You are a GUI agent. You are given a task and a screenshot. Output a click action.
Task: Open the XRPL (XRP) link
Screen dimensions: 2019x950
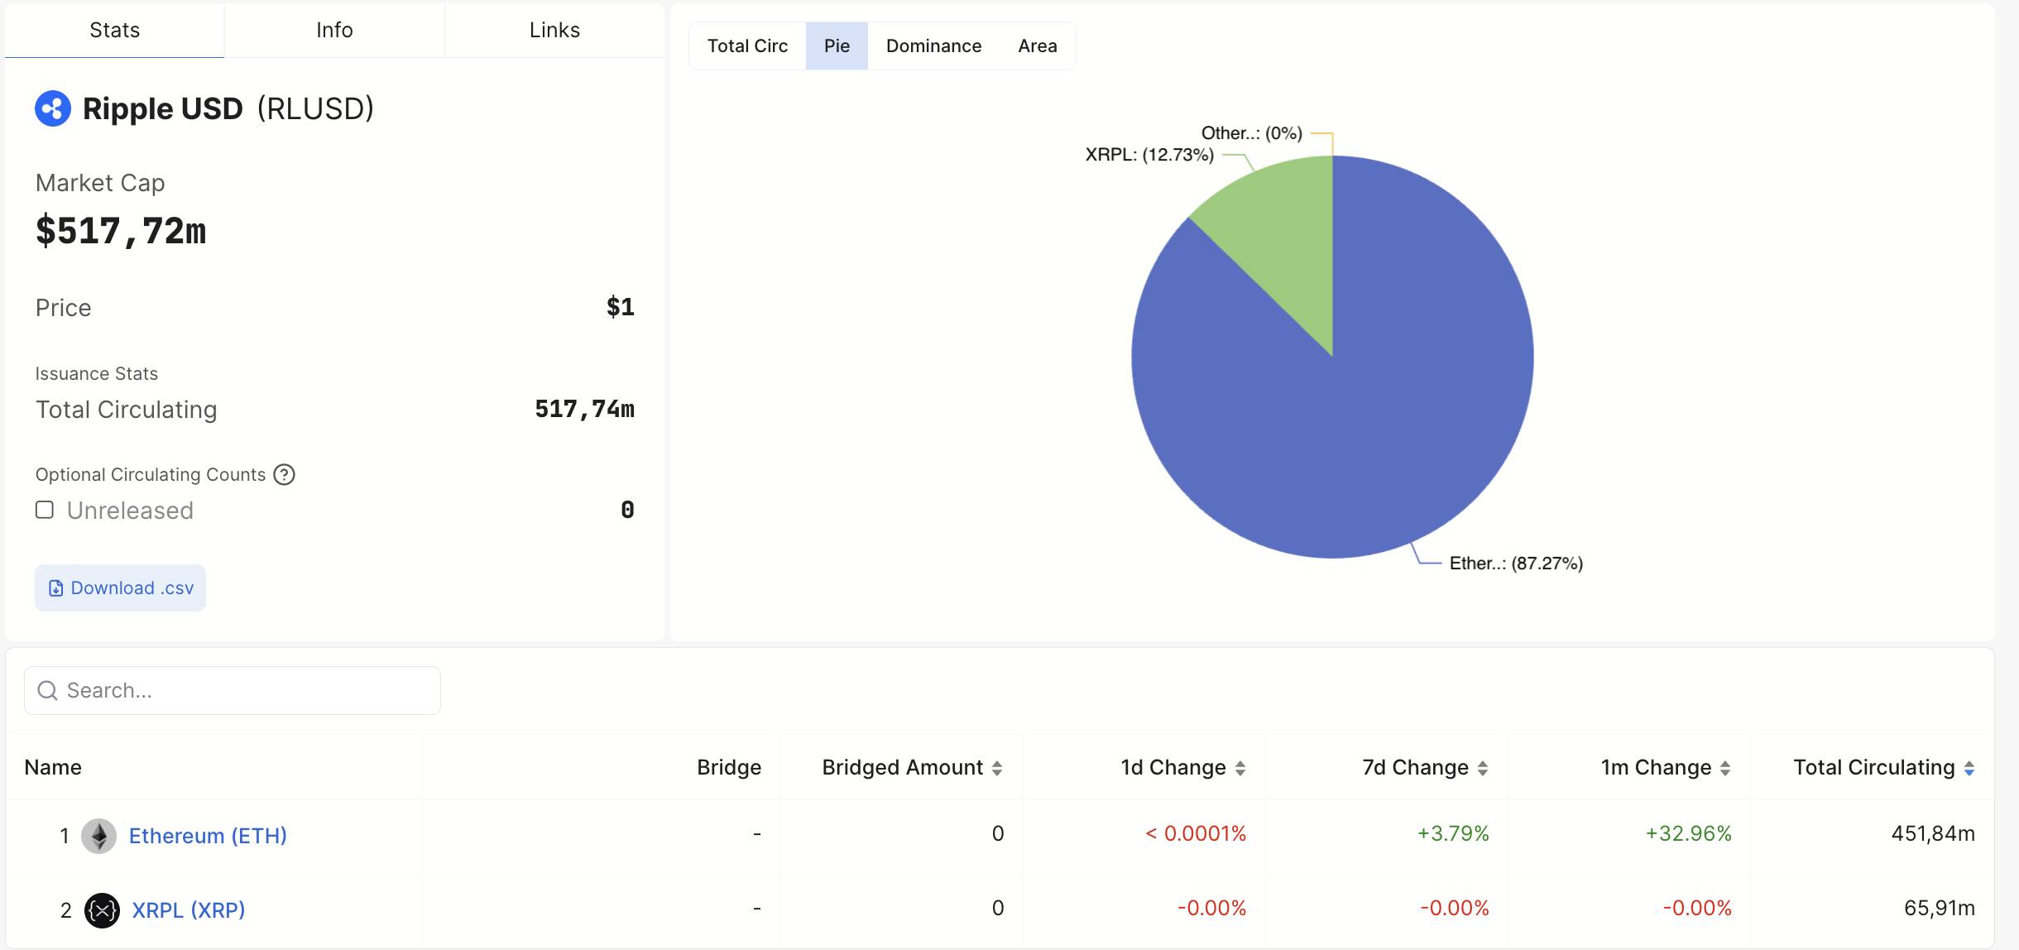point(189,910)
